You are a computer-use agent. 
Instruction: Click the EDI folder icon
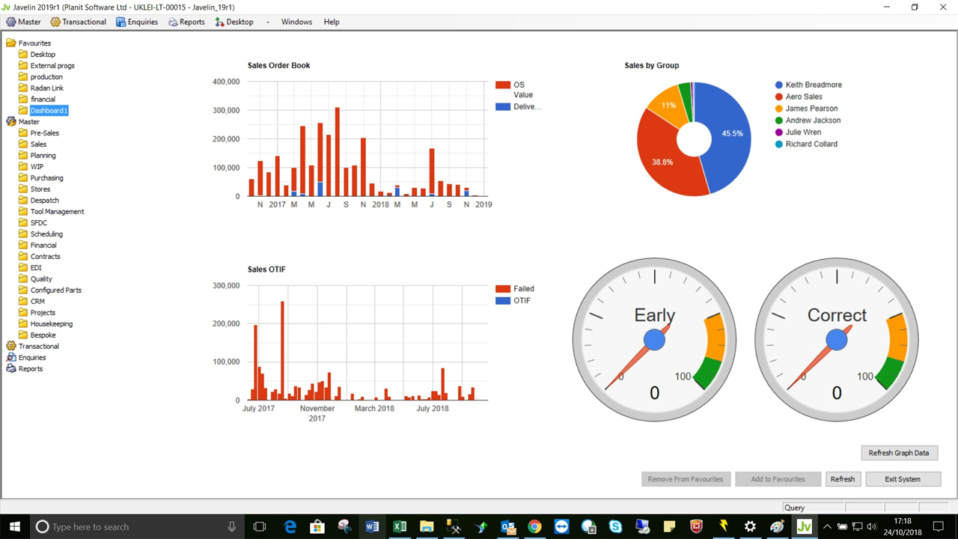[23, 267]
